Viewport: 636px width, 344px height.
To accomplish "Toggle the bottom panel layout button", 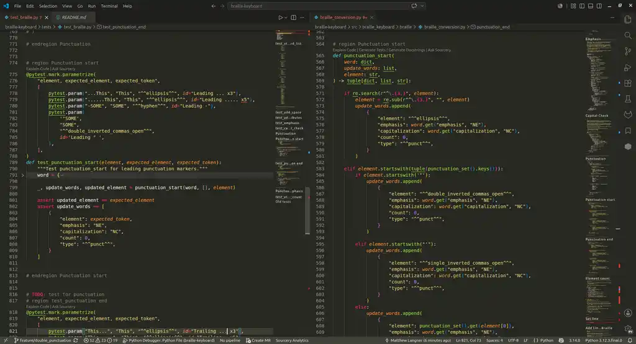I will (x=591, y=6).
